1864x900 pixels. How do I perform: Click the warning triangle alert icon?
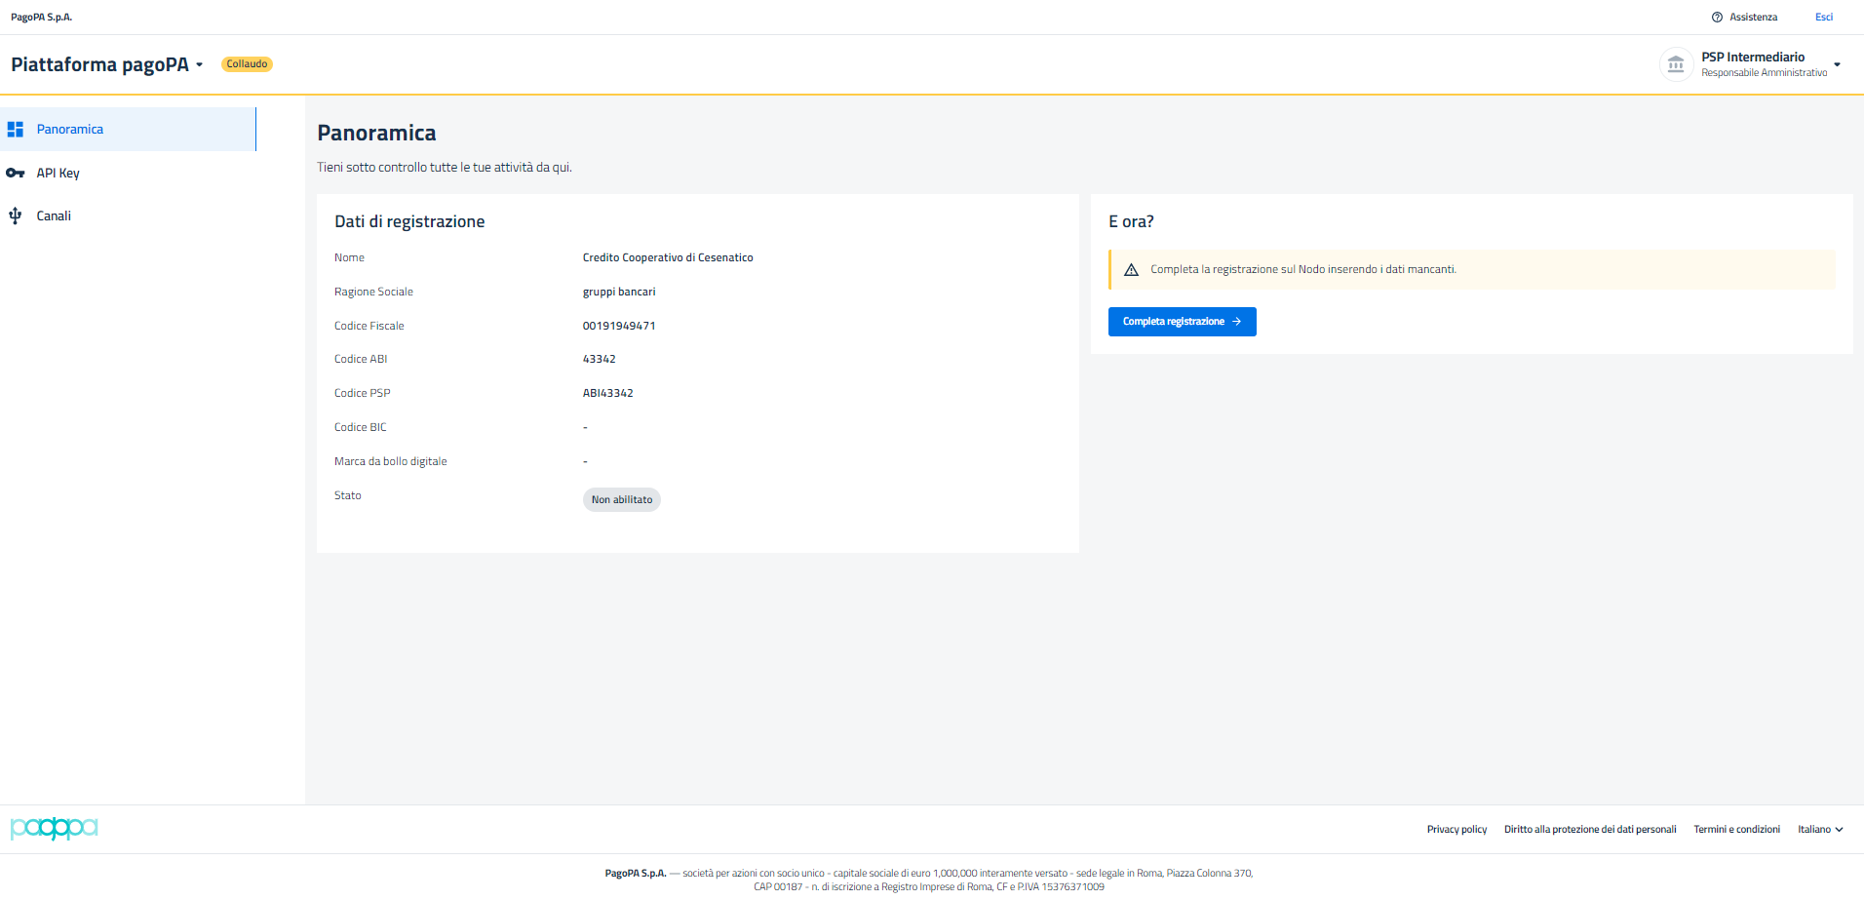(x=1131, y=270)
